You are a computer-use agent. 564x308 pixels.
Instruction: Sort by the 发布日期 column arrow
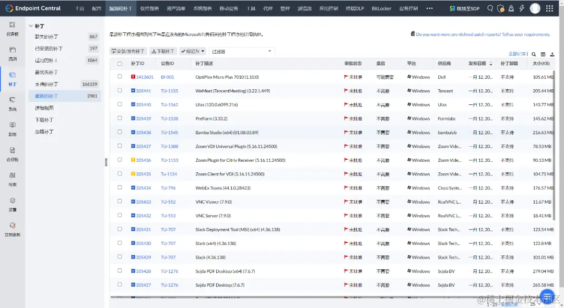(x=490, y=64)
